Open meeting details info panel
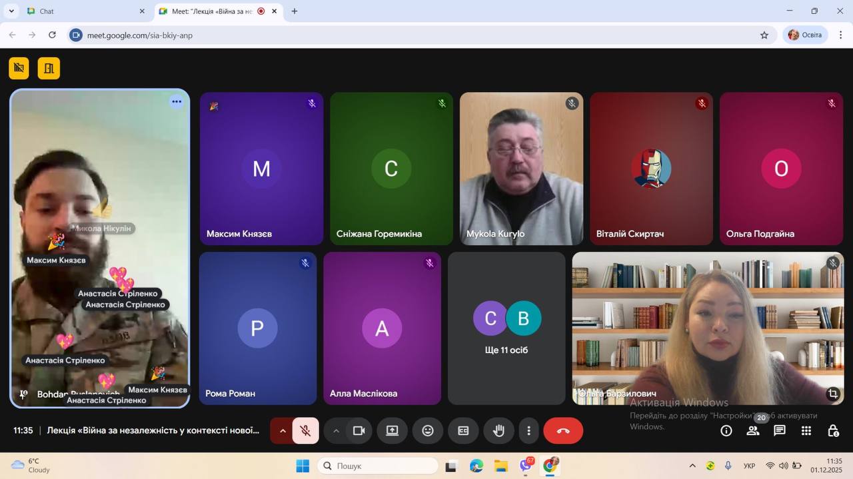The image size is (853, 479). tap(726, 431)
